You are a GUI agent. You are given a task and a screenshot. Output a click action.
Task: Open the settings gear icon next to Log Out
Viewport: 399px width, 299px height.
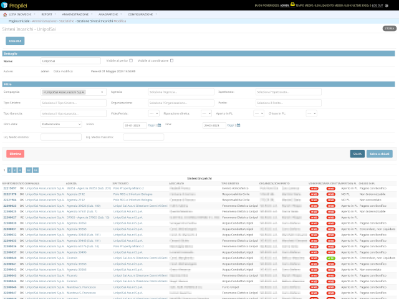click(387, 6)
